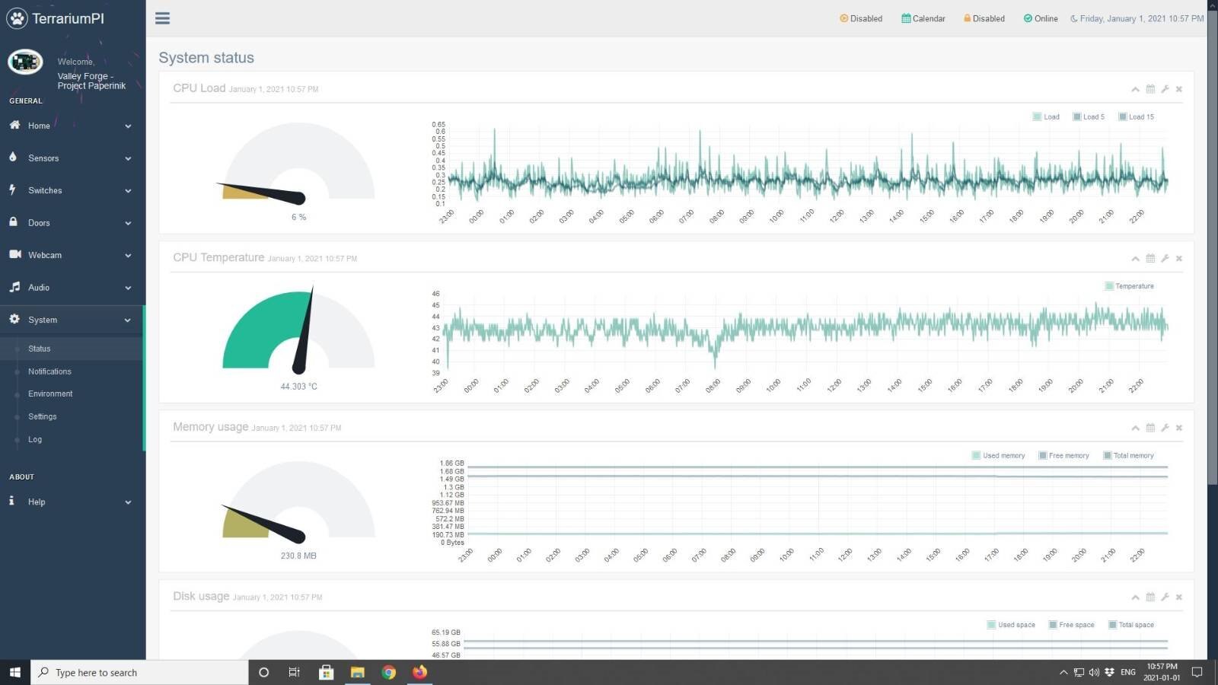Image resolution: width=1218 pixels, height=685 pixels.
Task: Open the calendar icon in CPU Load panel
Action: pos(1150,89)
